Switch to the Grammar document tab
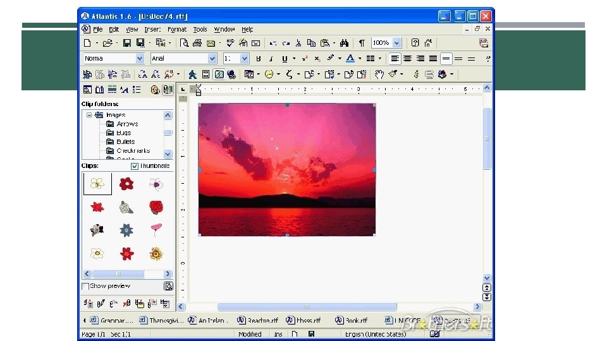The image size is (607, 341). tap(112, 320)
